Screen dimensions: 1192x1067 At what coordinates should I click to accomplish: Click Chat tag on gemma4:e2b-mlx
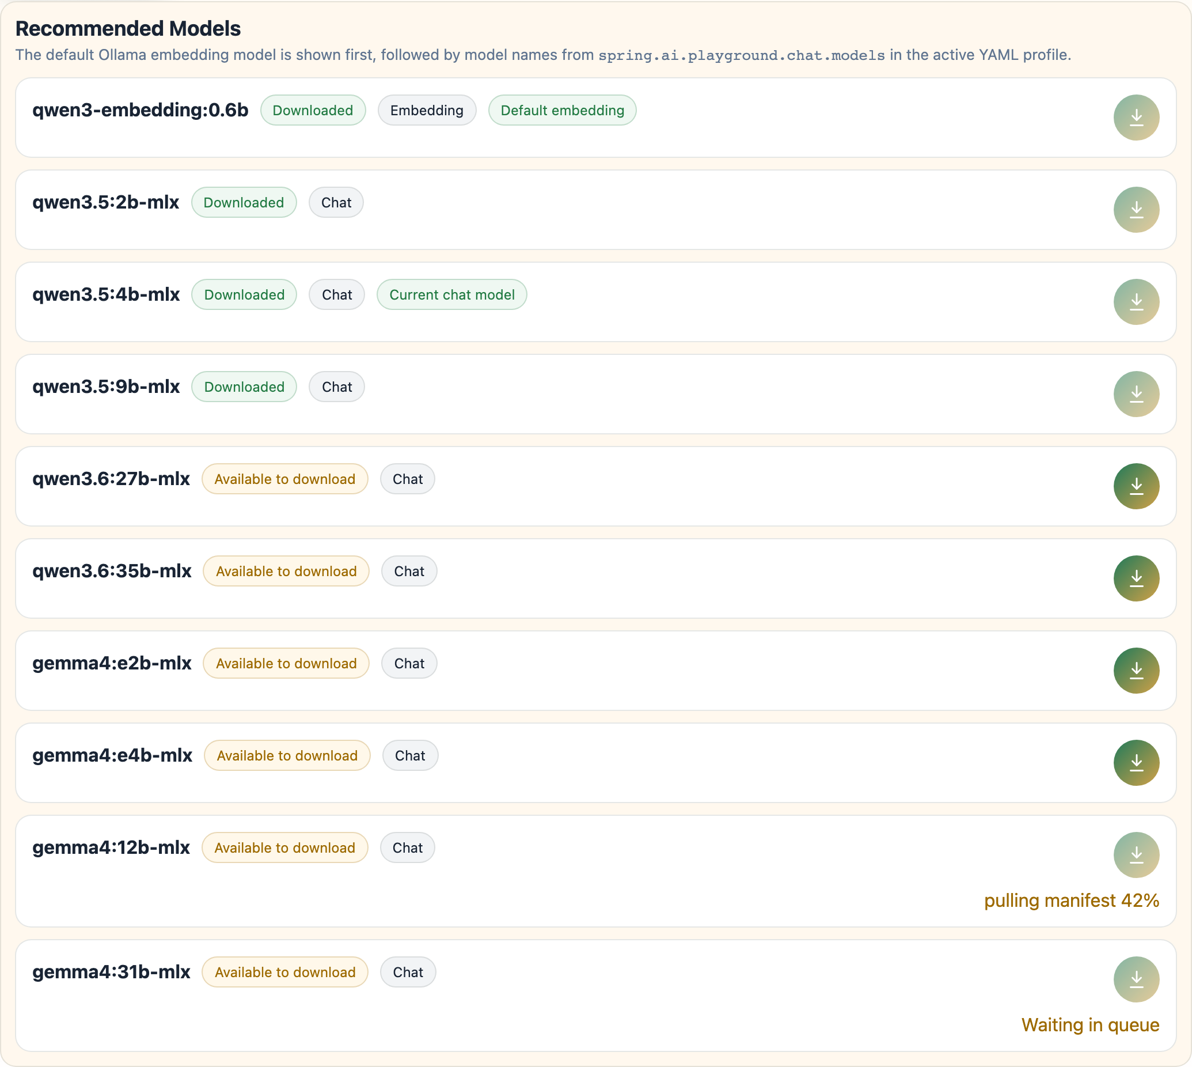pyautogui.click(x=409, y=663)
